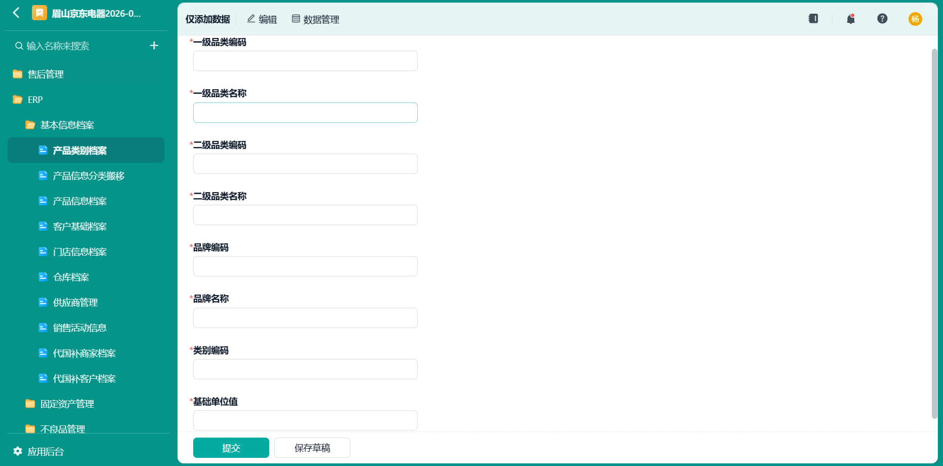
Task: Click the 仓库档案 document icon
Action: [43, 277]
